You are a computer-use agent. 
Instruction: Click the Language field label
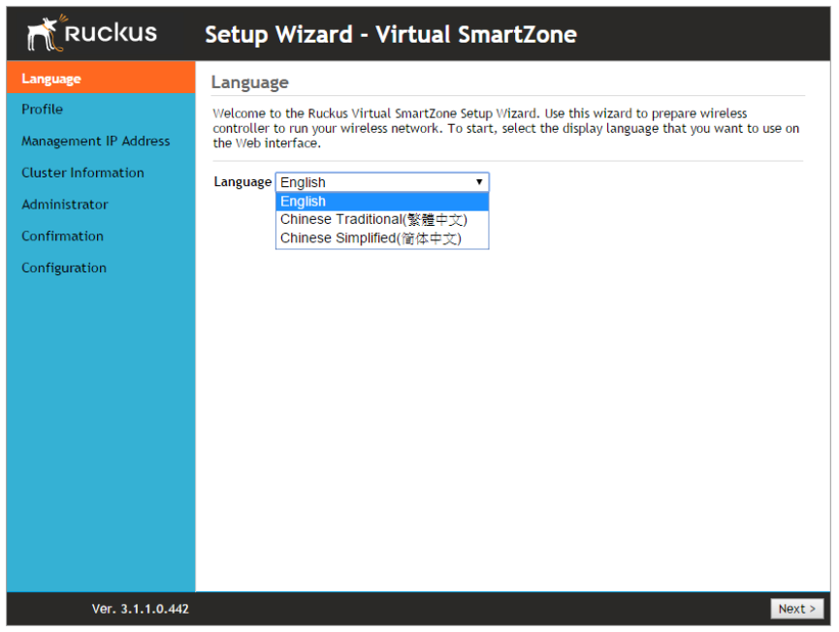pyautogui.click(x=242, y=182)
